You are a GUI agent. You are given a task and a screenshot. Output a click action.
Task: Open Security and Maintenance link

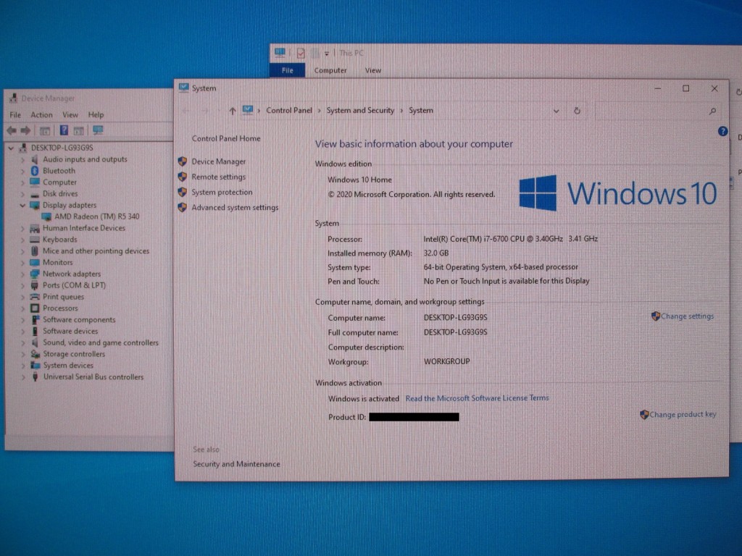[236, 464]
